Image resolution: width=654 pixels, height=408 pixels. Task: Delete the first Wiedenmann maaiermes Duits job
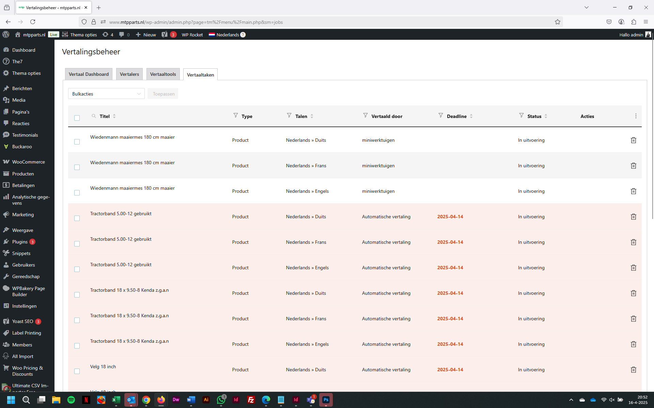pos(633,140)
